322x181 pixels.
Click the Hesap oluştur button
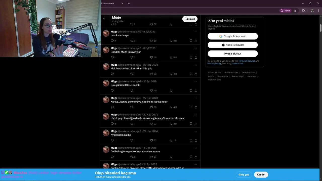(233, 54)
